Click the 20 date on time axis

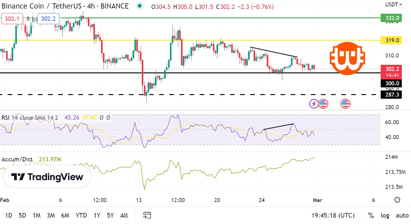point(217,200)
